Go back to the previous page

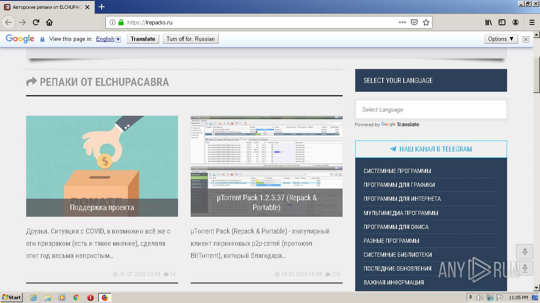[x=8, y=22]
